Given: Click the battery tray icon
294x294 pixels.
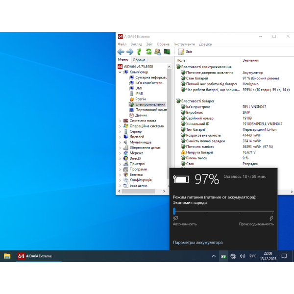Looking at the screenshot, I should 223,256.
